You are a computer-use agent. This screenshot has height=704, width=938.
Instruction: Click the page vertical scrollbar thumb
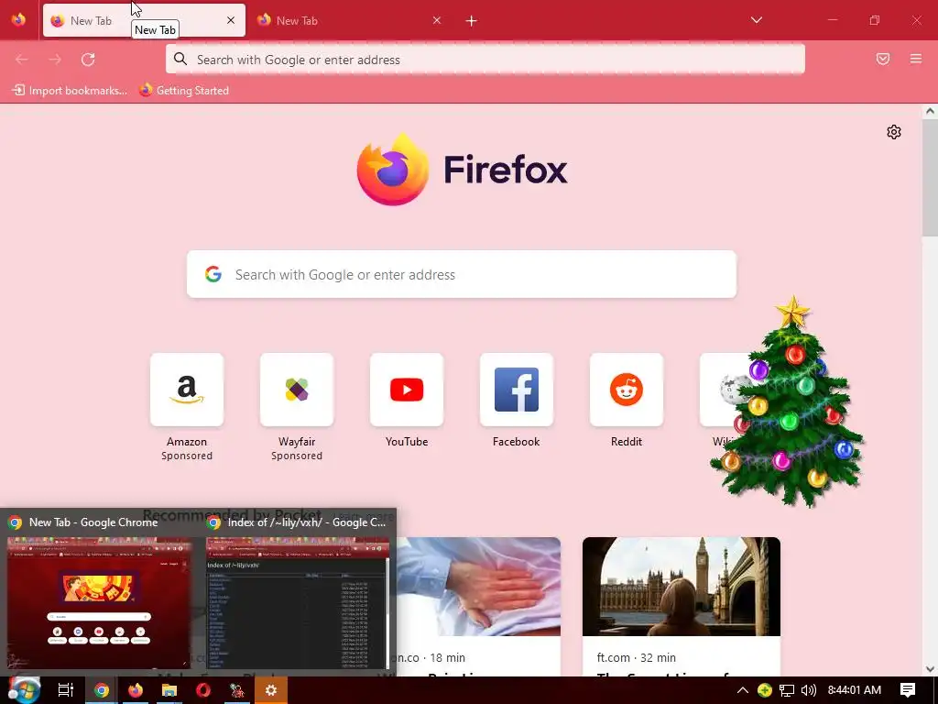coord(930,178)
